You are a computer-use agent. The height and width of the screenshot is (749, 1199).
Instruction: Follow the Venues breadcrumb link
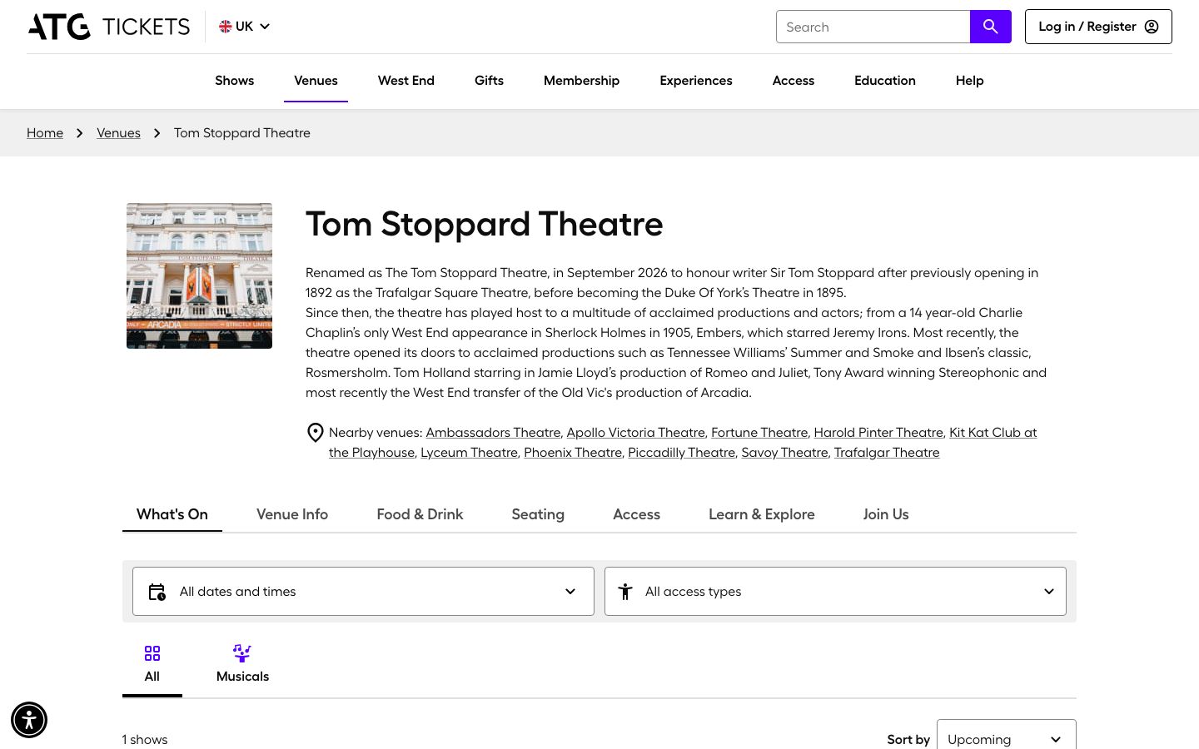pyautogui.click(x=118, y=133)
